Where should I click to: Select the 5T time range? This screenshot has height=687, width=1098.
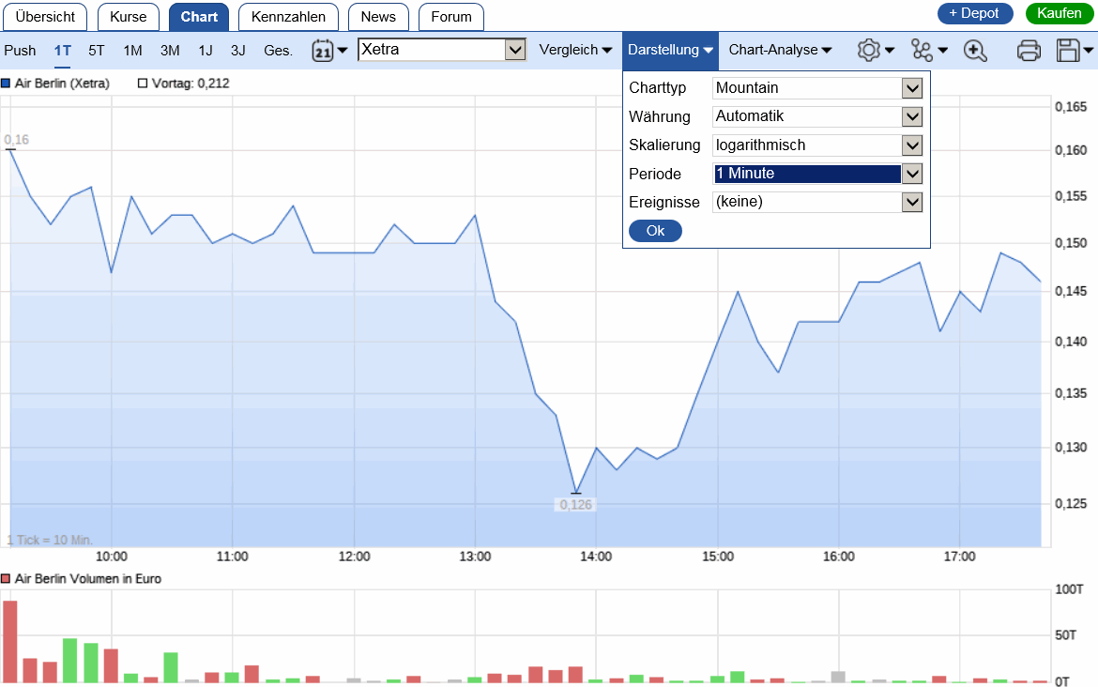[97, 51]
